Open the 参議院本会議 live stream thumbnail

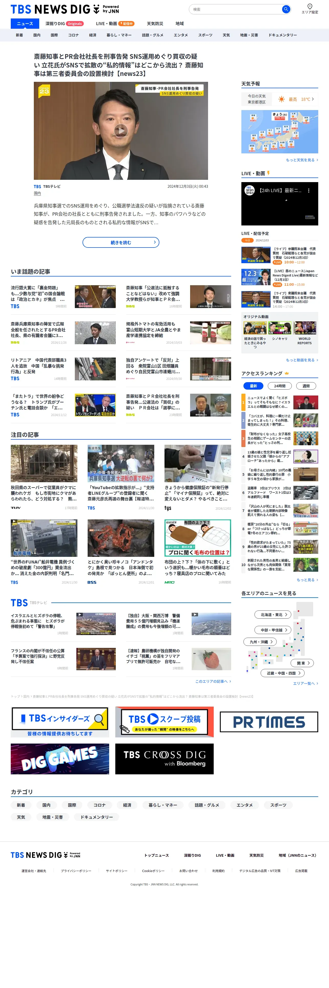pos(256,255)
